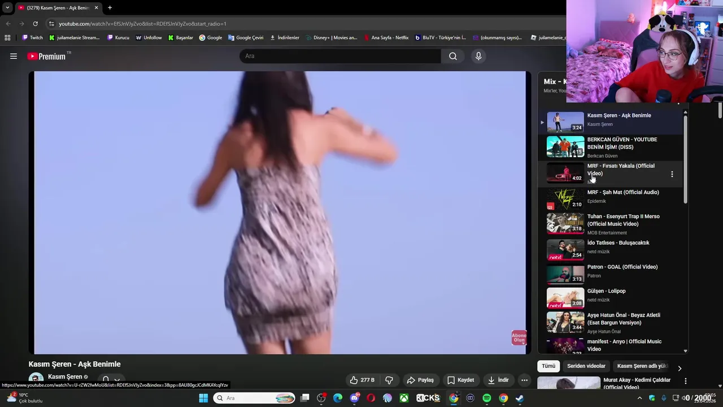
Task: Click the playlist scrollbar thumb
Action: click(x=685, y=159)
